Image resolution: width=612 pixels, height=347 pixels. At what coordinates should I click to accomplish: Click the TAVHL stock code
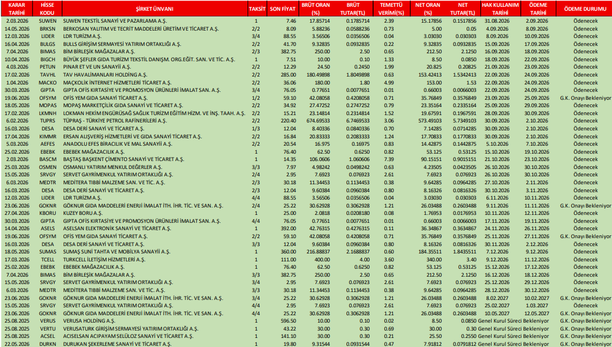coord(48,74)
